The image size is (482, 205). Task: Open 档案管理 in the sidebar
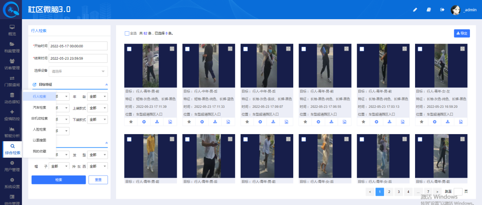12,47
